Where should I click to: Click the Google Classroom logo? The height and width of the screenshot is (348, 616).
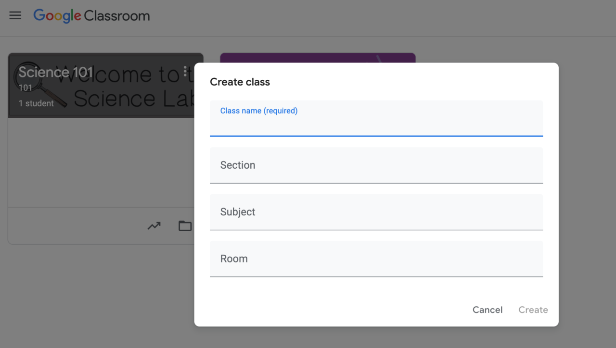point(91,15)
